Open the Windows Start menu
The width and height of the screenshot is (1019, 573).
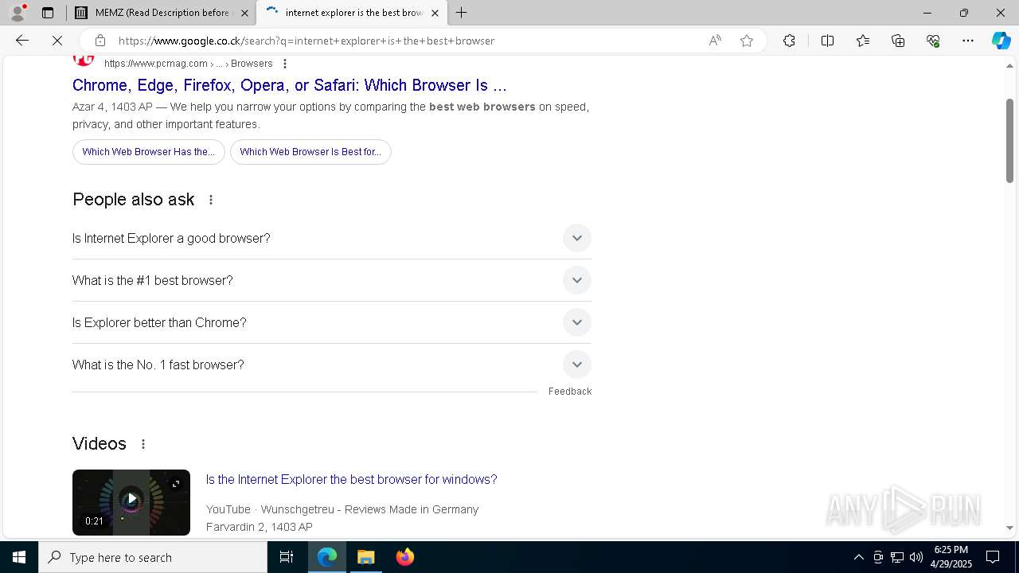(x=19, y=557)
